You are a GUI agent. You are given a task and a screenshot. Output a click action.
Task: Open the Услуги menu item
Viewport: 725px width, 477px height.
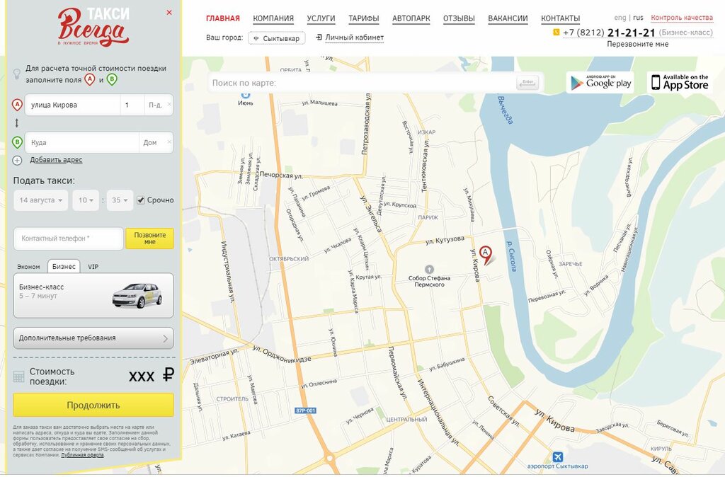coord(321,18)
